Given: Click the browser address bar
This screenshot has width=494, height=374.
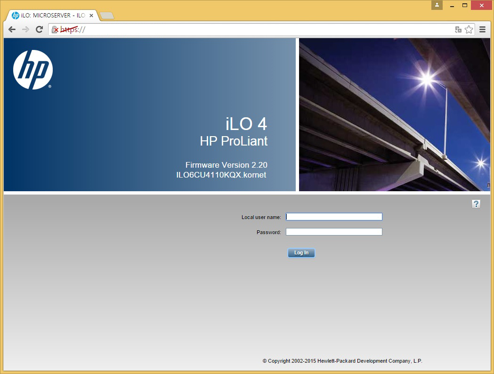Looking at the screenshot, I should (261, 30).
